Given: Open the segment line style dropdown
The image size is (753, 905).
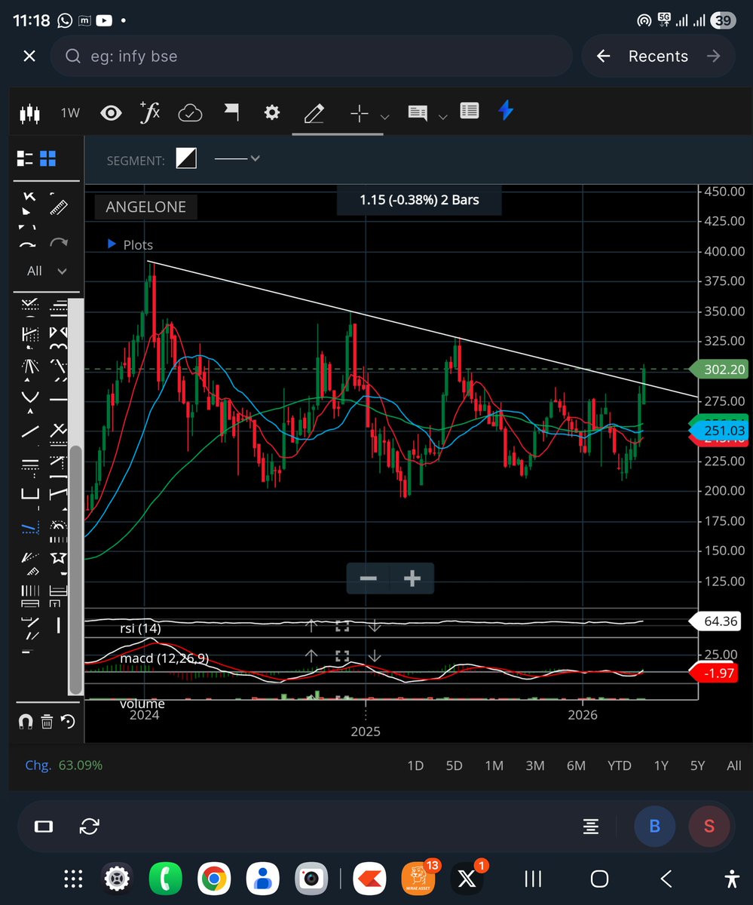Looking at the screenshot, I should tap(237, 158).
